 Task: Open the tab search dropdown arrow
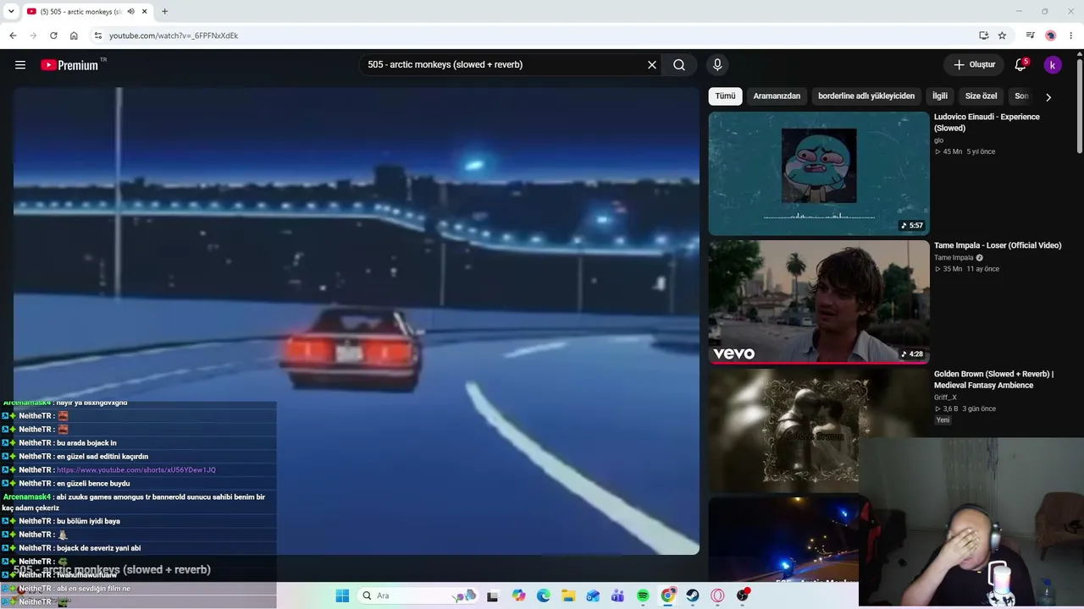tap(11, 12)
